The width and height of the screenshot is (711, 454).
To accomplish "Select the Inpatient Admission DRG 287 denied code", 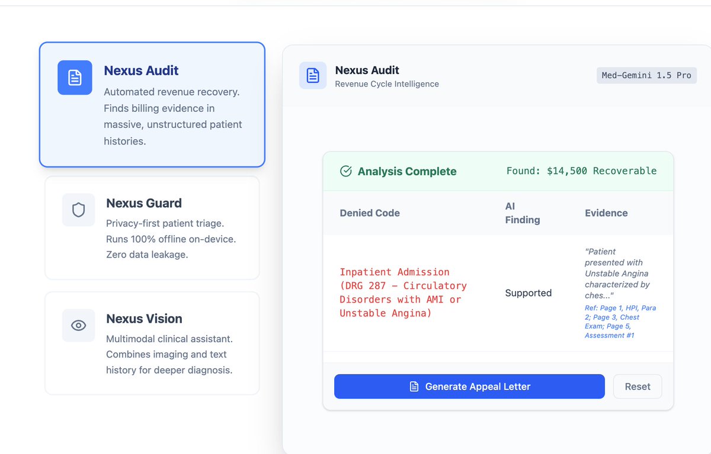I will [403, 292].
